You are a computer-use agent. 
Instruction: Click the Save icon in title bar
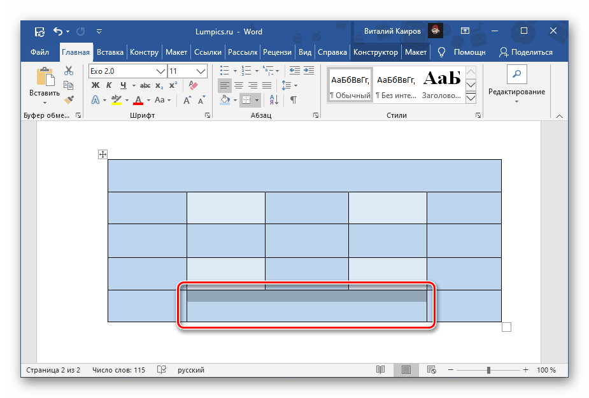point(39,32)
